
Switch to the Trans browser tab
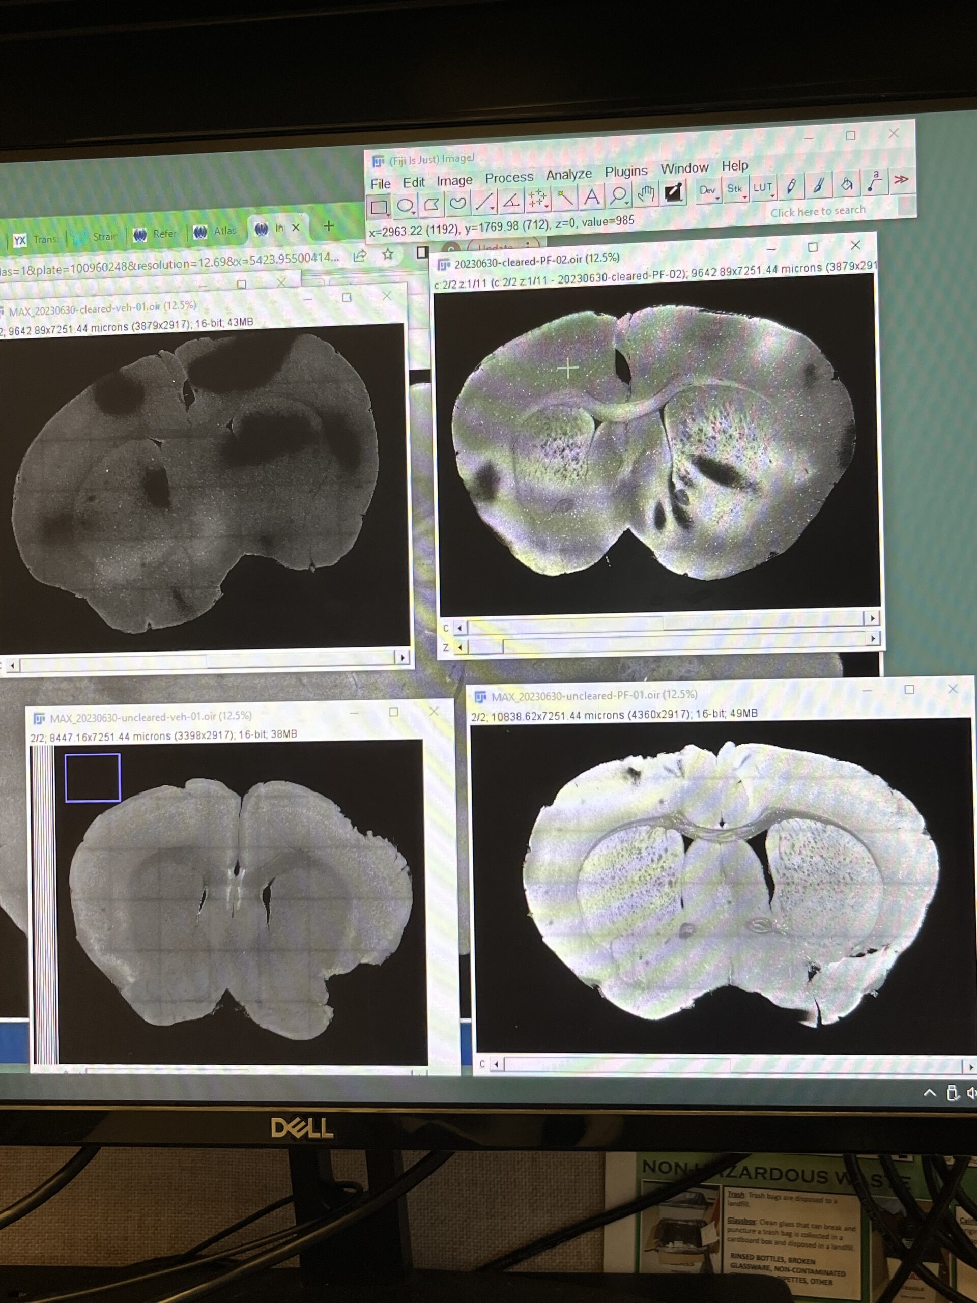click(37, 240)
